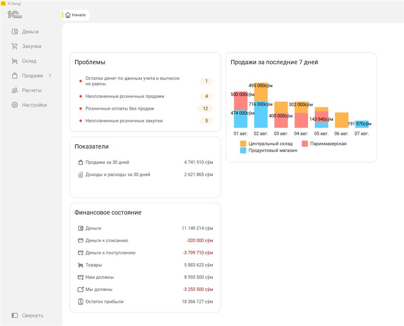Click the Расчеты people icon

(15, 90)
